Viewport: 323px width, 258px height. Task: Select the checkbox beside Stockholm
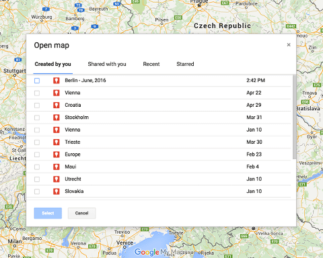(37, 118)
